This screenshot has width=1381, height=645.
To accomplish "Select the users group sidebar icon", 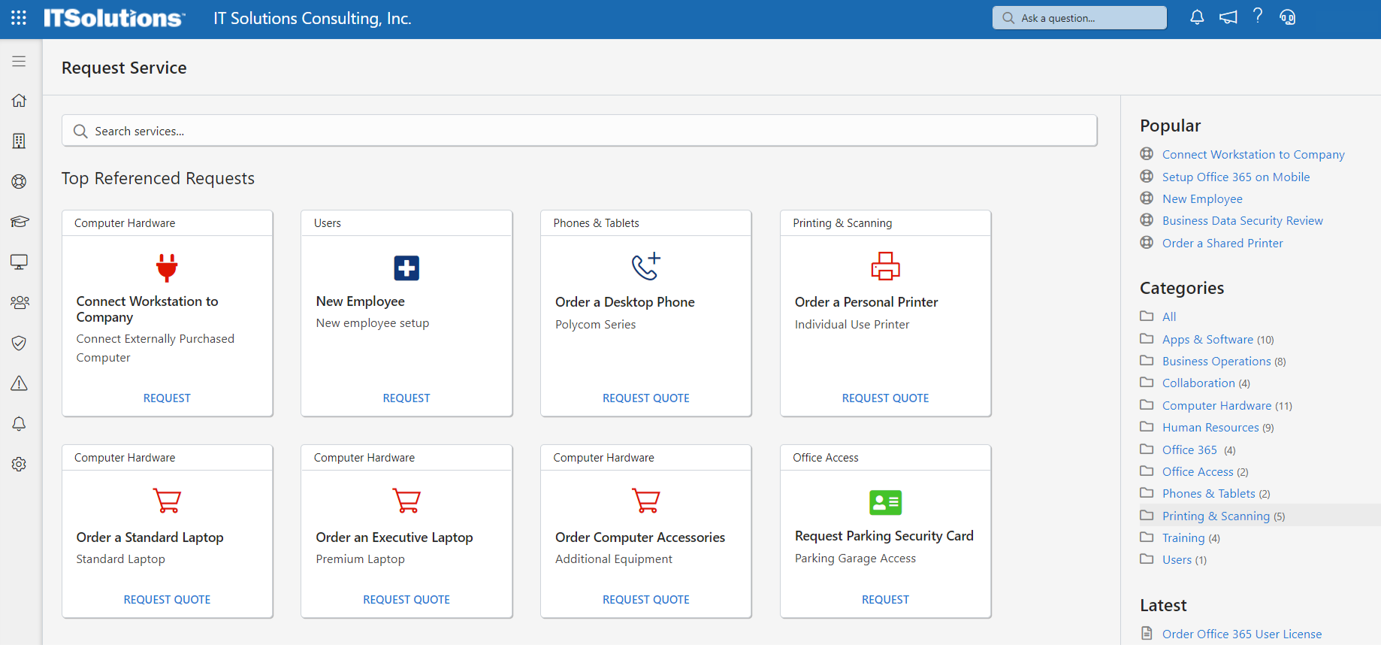I will (19, 302).
